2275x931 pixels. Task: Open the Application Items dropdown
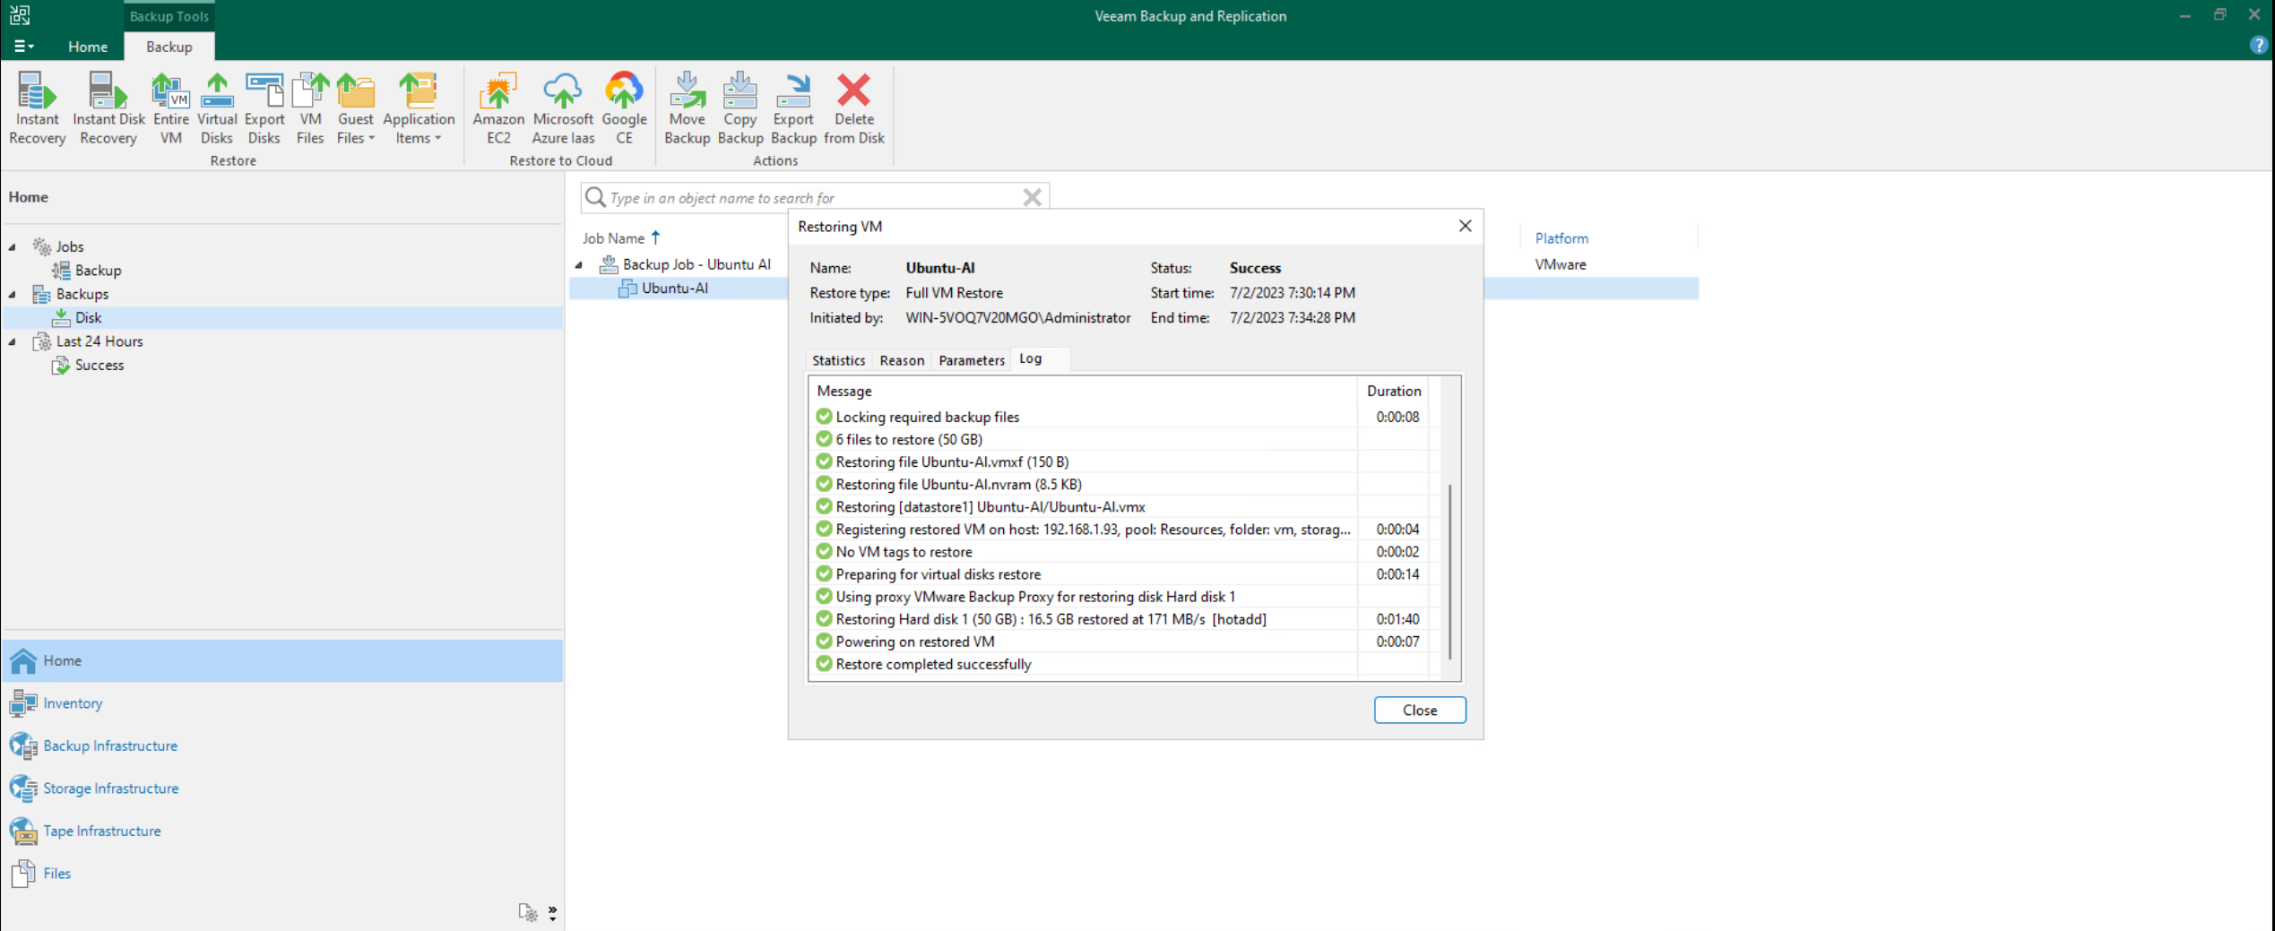419,108
